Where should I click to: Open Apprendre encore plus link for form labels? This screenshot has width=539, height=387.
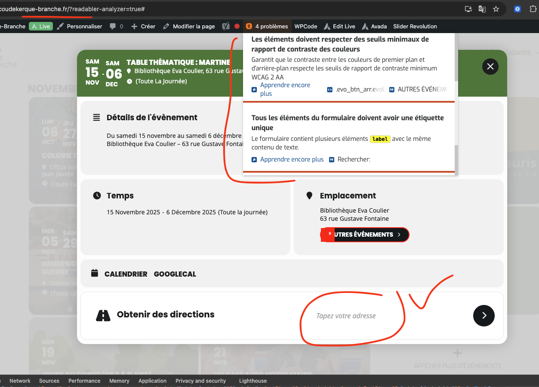tap(292, 159)
